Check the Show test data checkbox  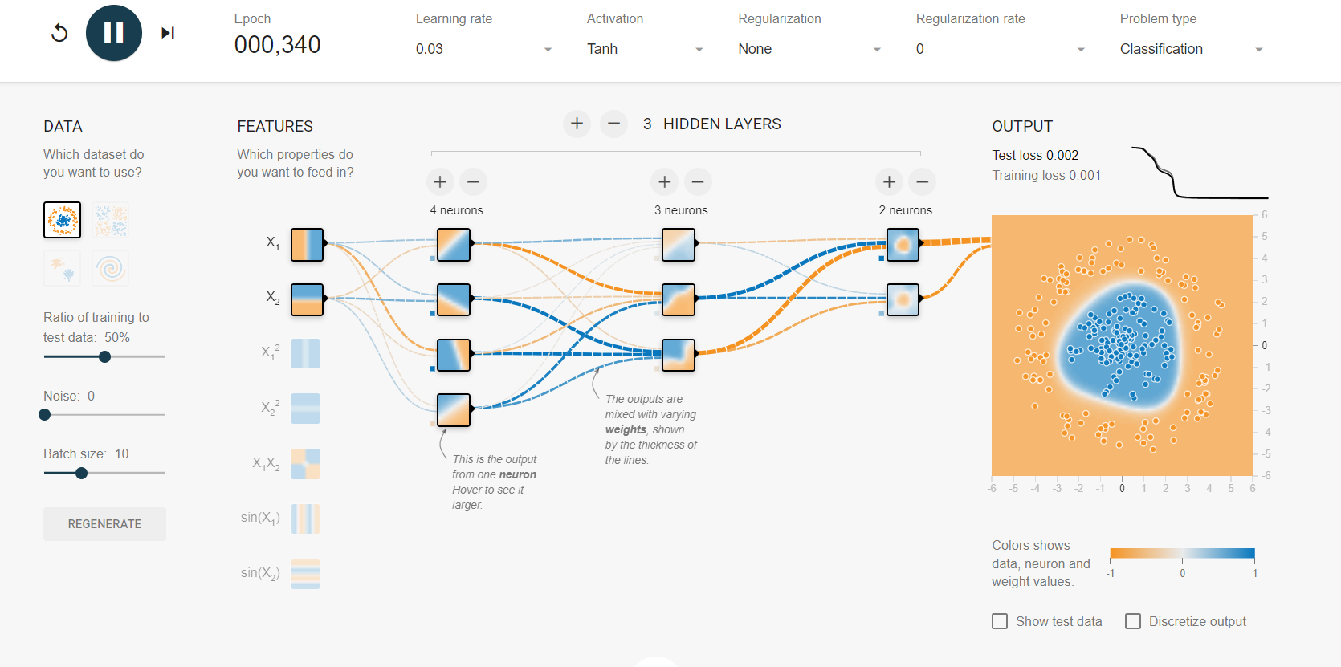pyautogui.click(x=1000, y=621)
